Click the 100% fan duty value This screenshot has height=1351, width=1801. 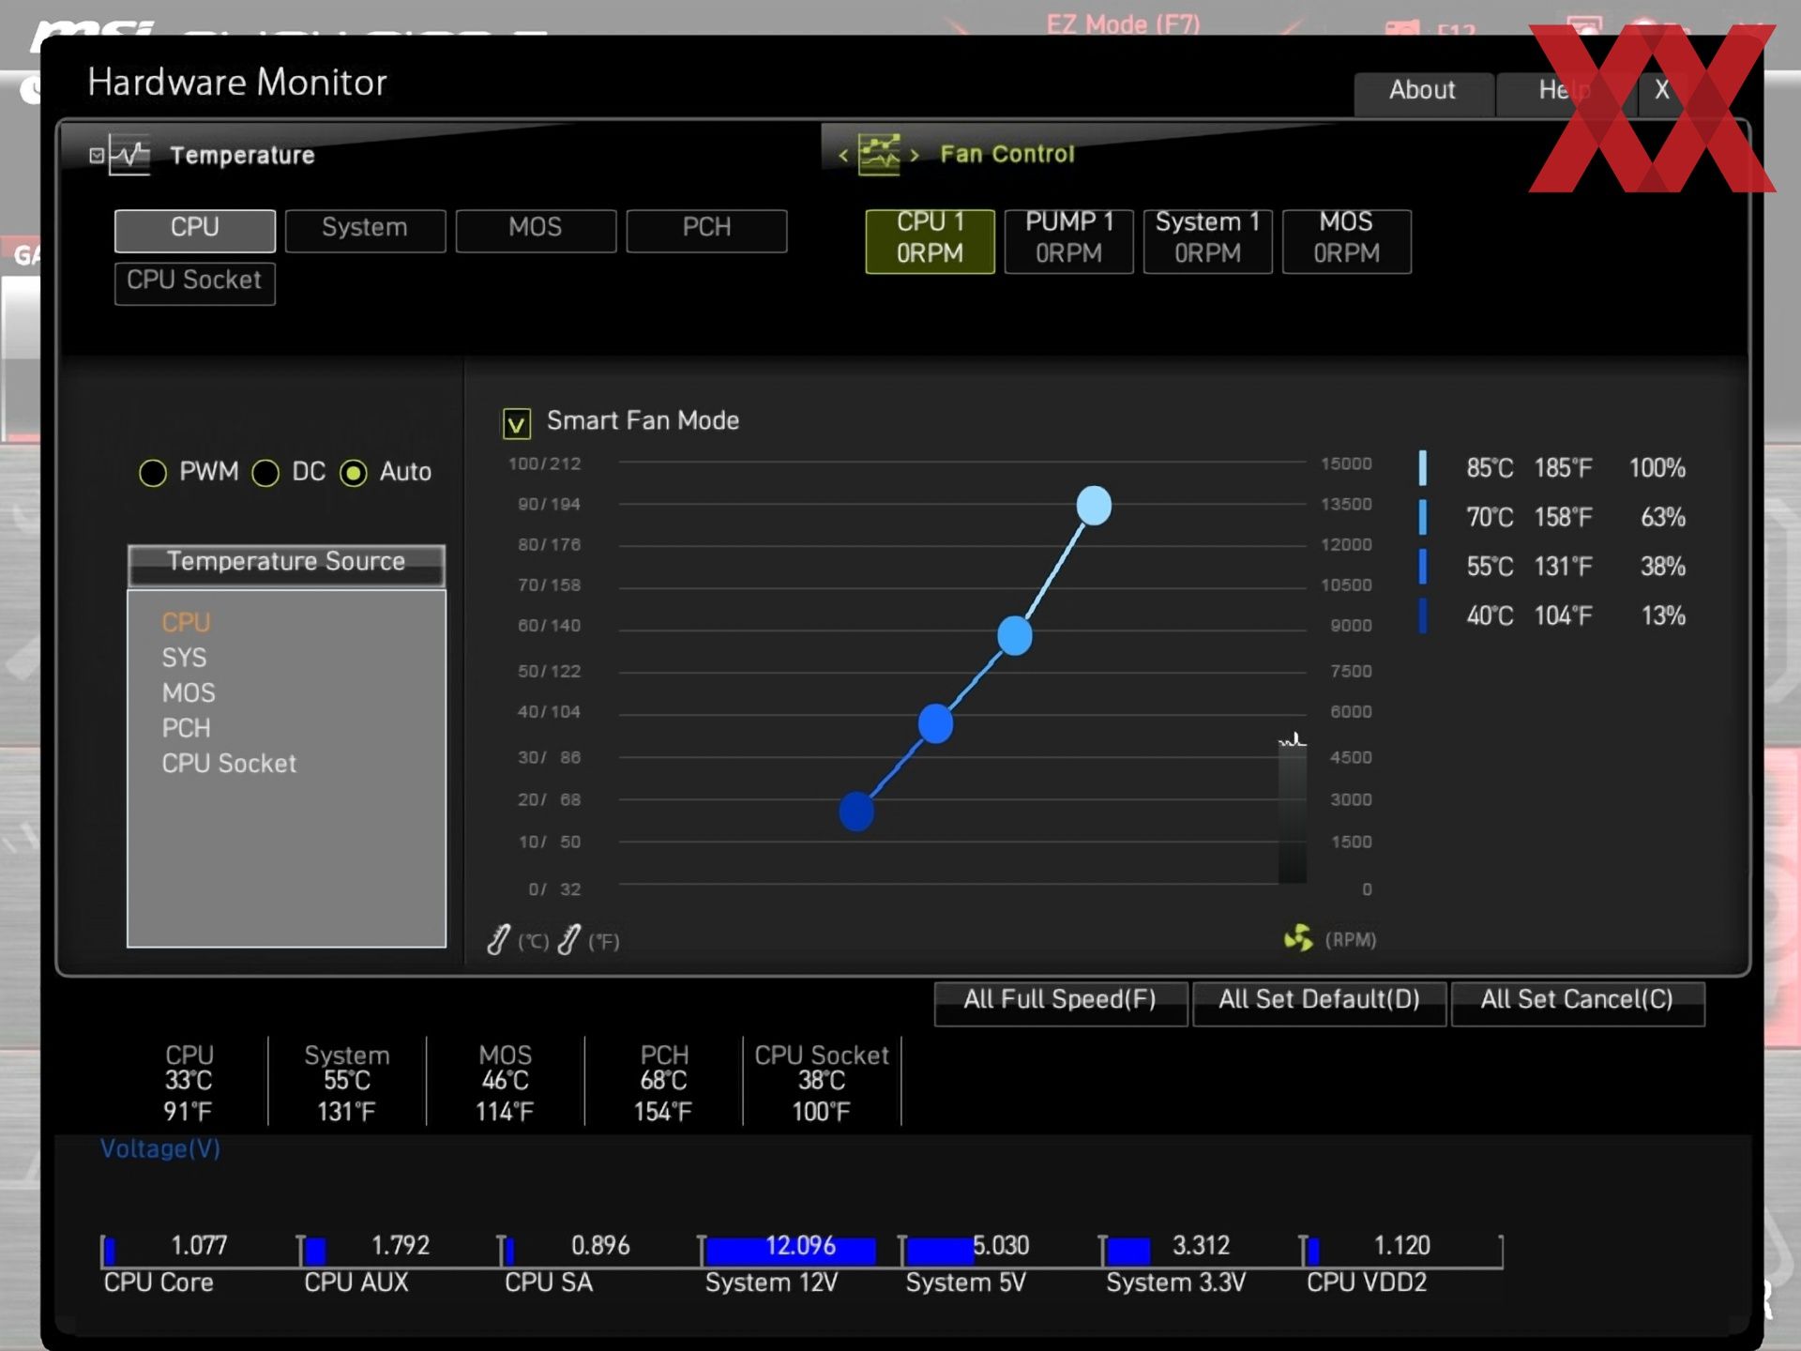coord(1657,468)
